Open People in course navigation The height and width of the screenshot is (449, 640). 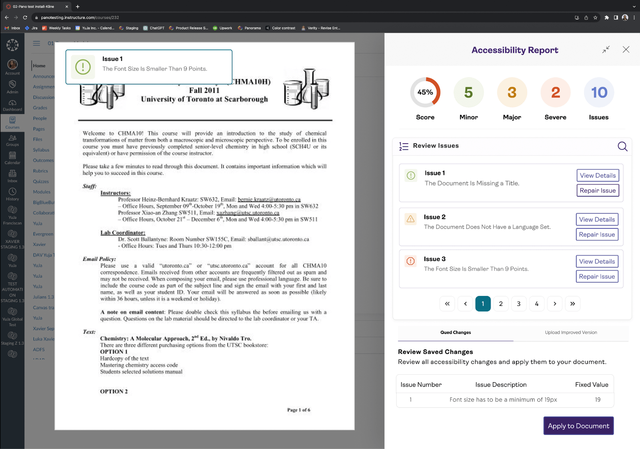click(40, 118)
